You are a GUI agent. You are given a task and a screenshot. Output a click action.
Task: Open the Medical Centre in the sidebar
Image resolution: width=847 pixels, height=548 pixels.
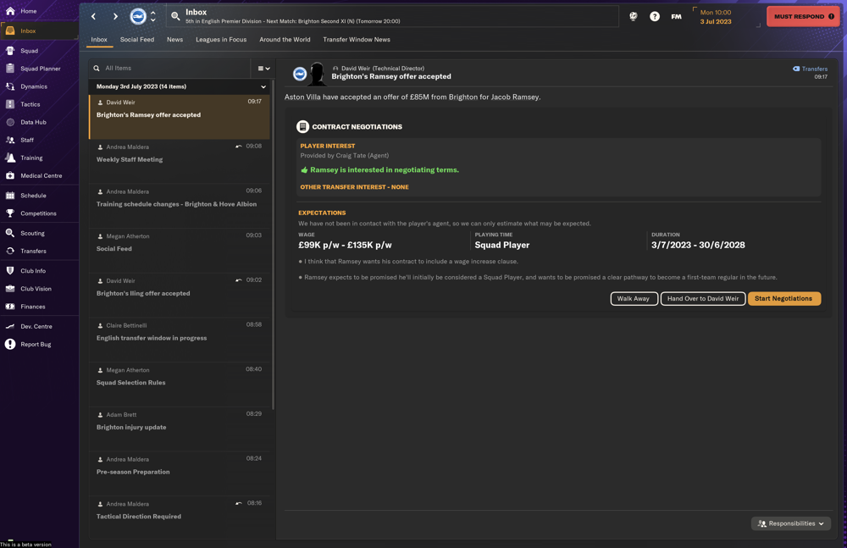click(40, 176)
